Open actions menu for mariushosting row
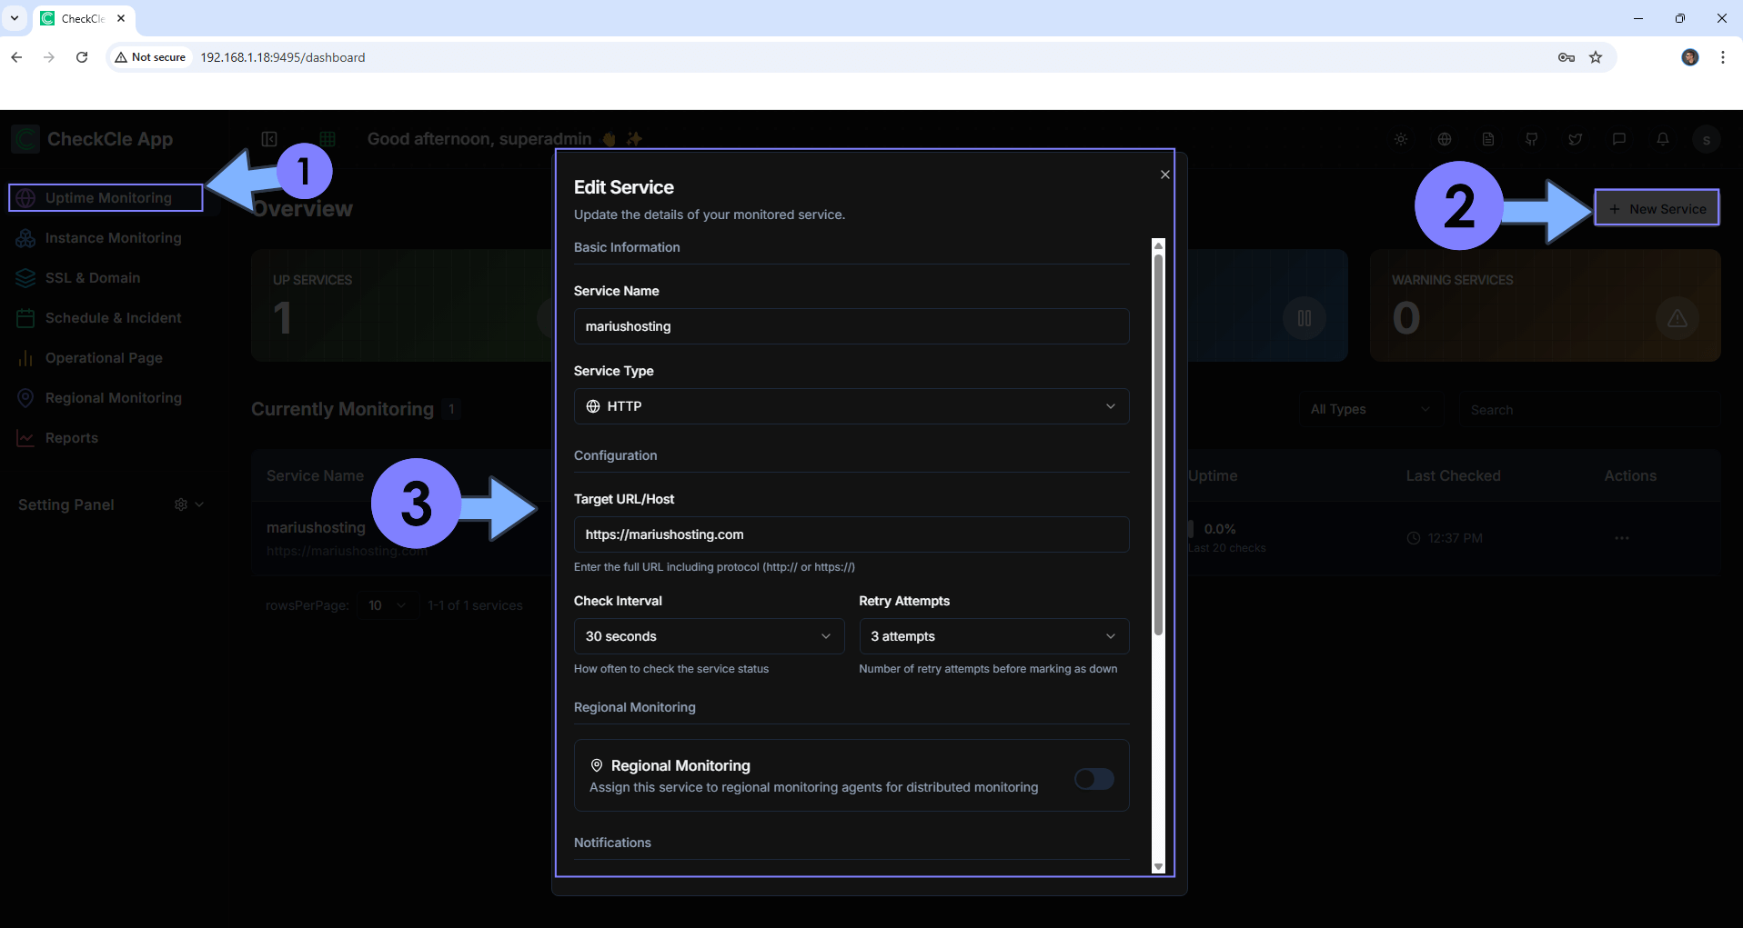The width and height of the screenshot is (1743, 928). pos(1622,538)
